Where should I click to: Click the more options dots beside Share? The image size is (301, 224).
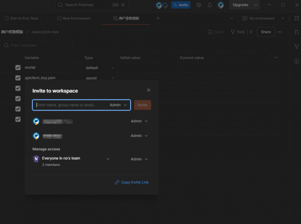(x=280, y=32)
